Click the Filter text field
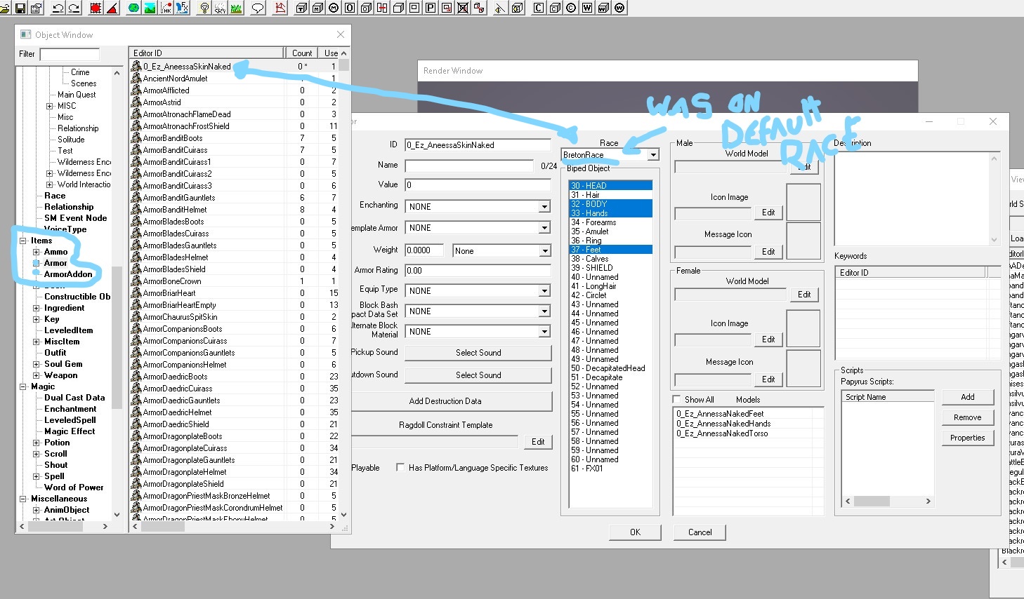 [70, 54]
